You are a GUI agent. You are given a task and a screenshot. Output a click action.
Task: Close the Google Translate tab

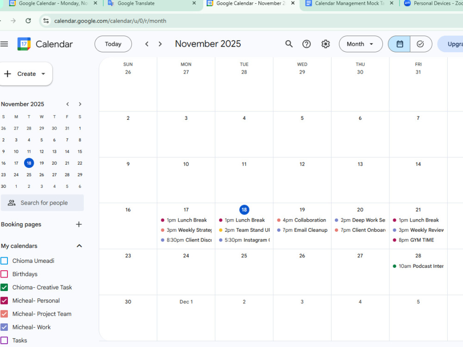point(194,3)
